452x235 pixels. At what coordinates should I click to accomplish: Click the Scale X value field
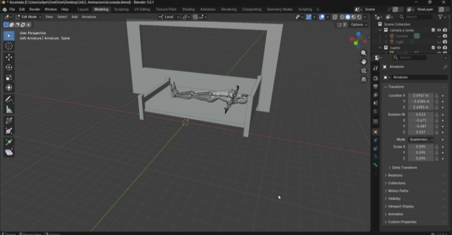(420, 147)
